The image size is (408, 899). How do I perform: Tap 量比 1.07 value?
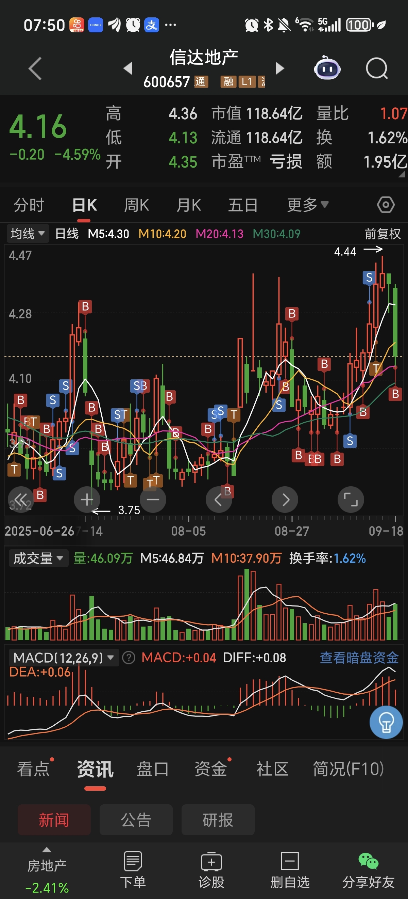coord(362,114)
